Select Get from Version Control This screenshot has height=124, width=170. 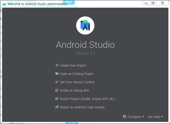click(x=77, y=82)
